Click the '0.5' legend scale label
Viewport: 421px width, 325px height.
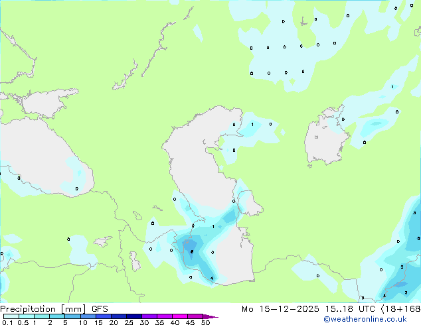23,322
